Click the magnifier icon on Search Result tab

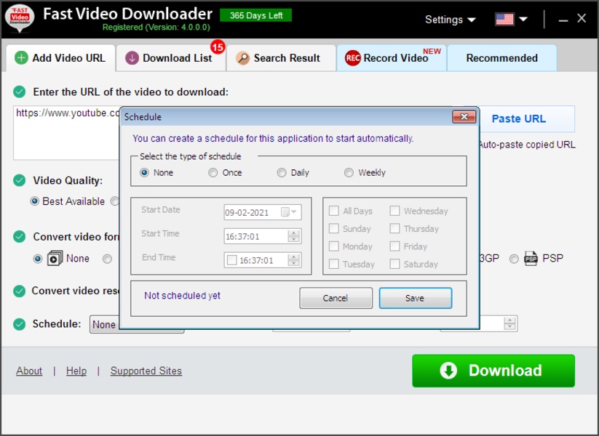click(242, 58)
